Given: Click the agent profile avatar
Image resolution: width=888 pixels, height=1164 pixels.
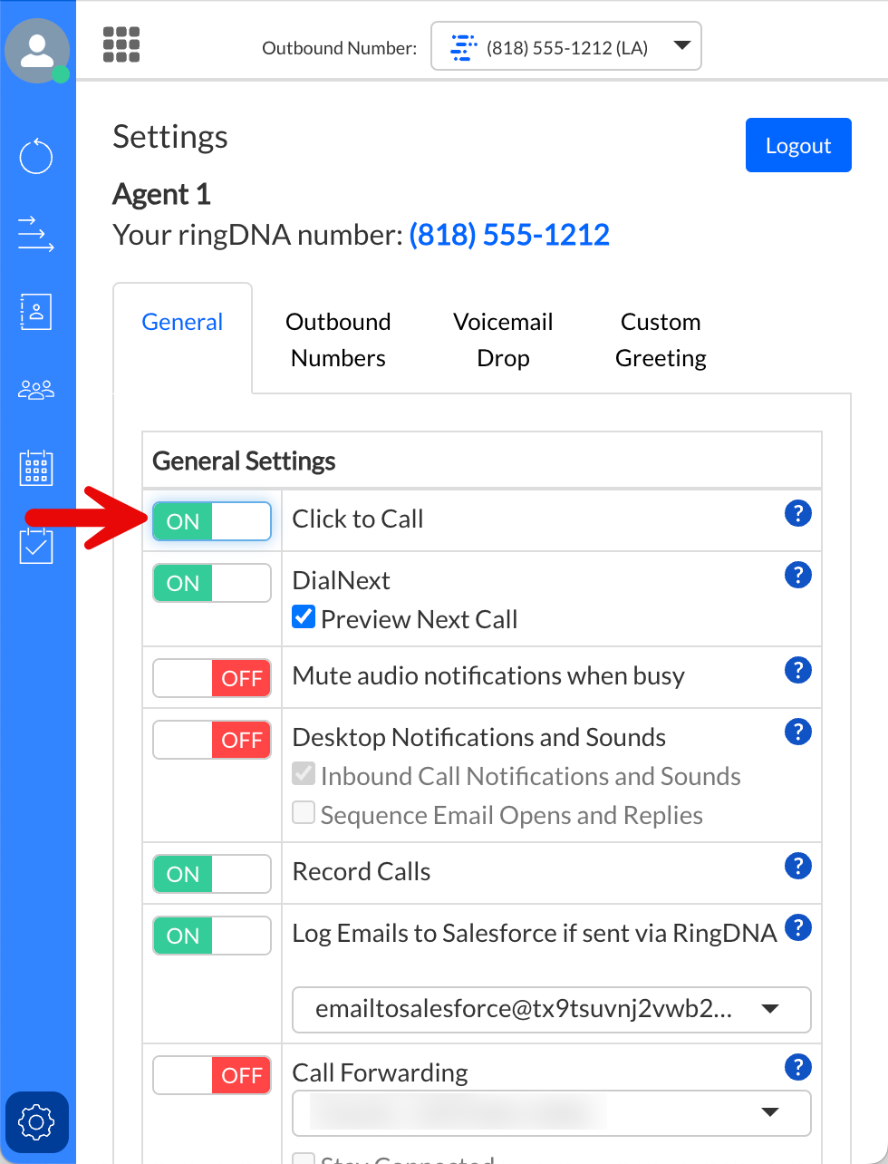Looking at the screenshot, I should coord(37,50).
